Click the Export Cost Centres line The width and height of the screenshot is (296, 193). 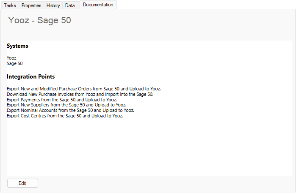coord(65,116)
